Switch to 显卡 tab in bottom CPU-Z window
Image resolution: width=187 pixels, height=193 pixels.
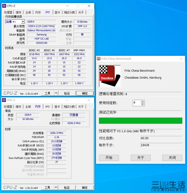click(x=57, y=107)
